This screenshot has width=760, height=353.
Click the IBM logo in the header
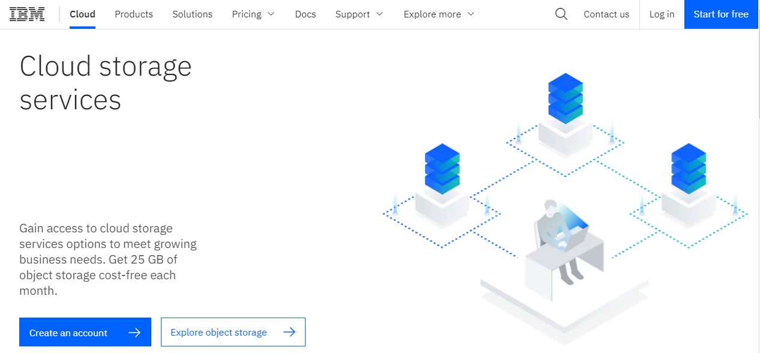pos(27,14)
